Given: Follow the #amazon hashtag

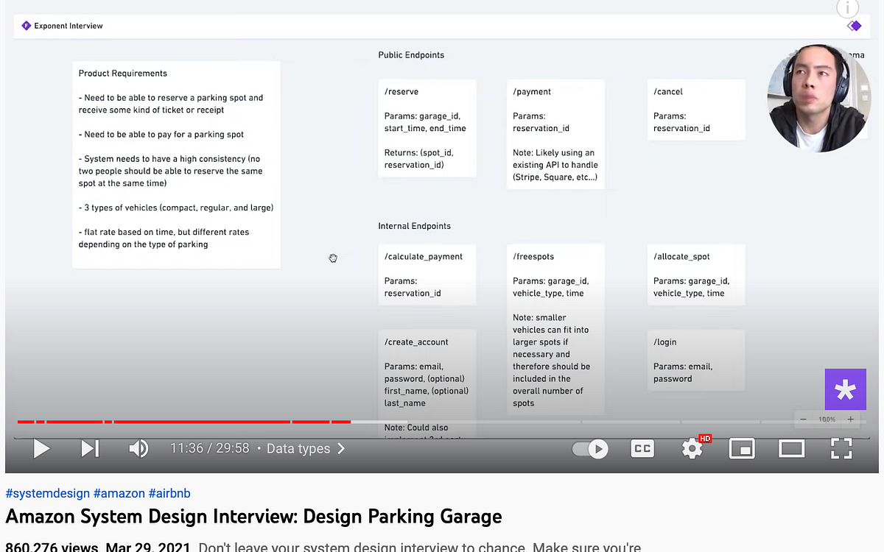Looking at the screenshot, I should [x=119, y=492].
